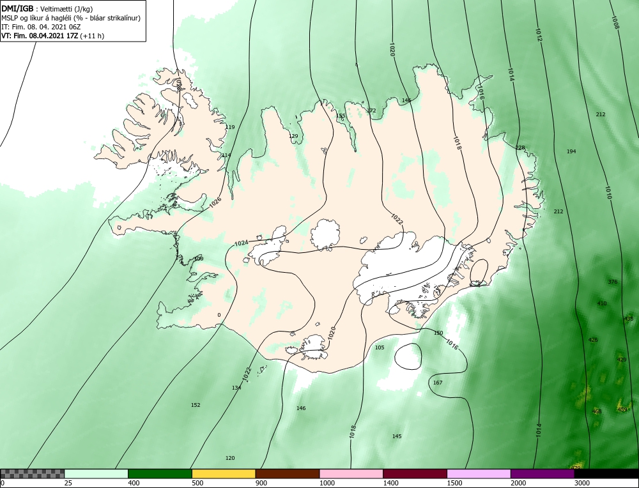The image size is (639, 488).
Task: Click the map value "119"
Action: coord(230,127)
